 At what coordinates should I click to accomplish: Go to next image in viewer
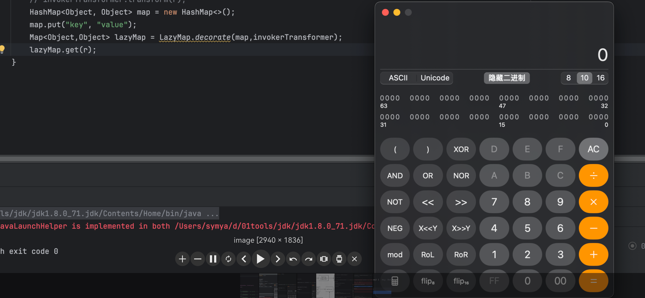[x=278, y=259]
